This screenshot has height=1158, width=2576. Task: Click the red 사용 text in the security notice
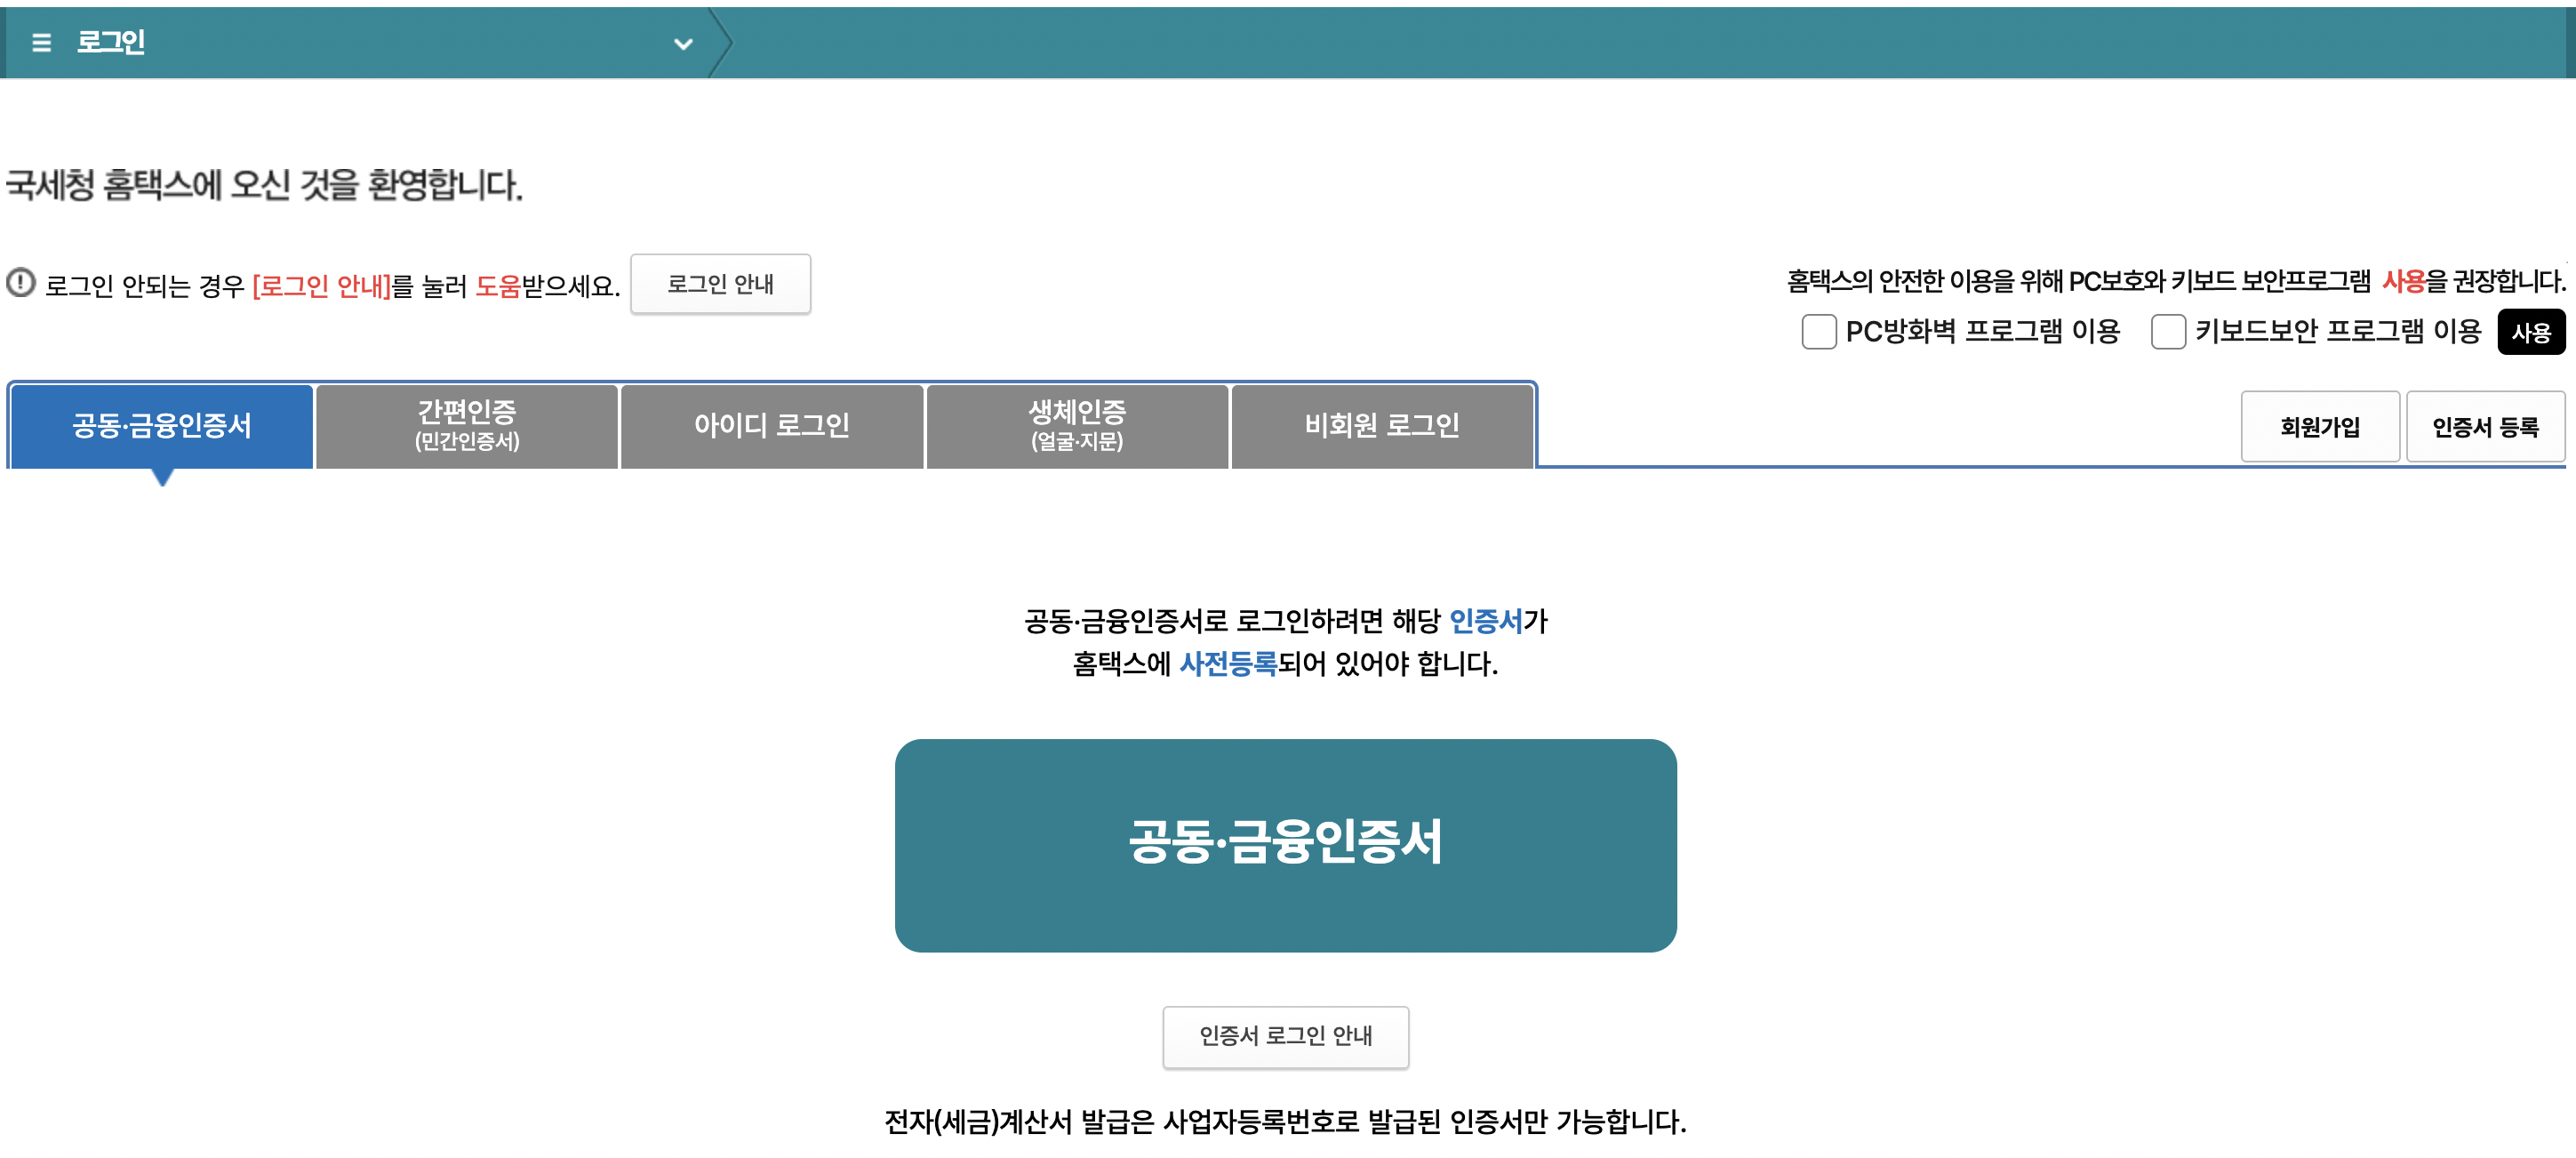[x=2404, y=281]
